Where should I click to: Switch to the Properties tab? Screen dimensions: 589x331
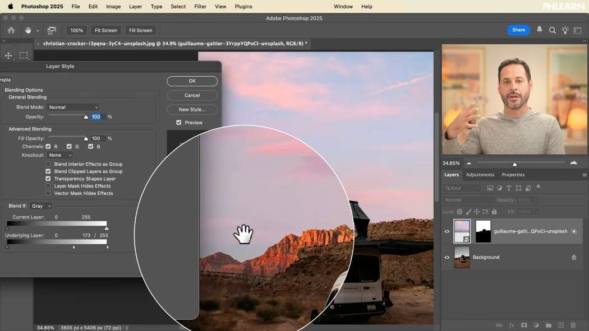pyautogui.click(x=513, y=175)
